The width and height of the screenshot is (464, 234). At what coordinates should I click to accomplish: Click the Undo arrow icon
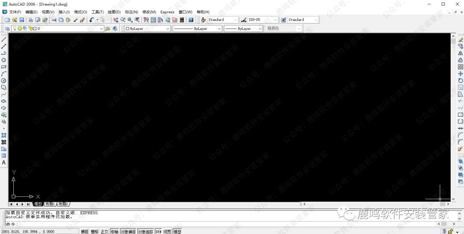coord(92,20)
